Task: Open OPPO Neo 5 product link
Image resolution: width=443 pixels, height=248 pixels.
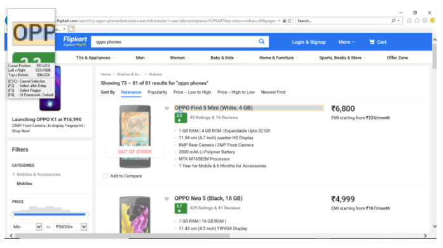Action: [208, 199]
